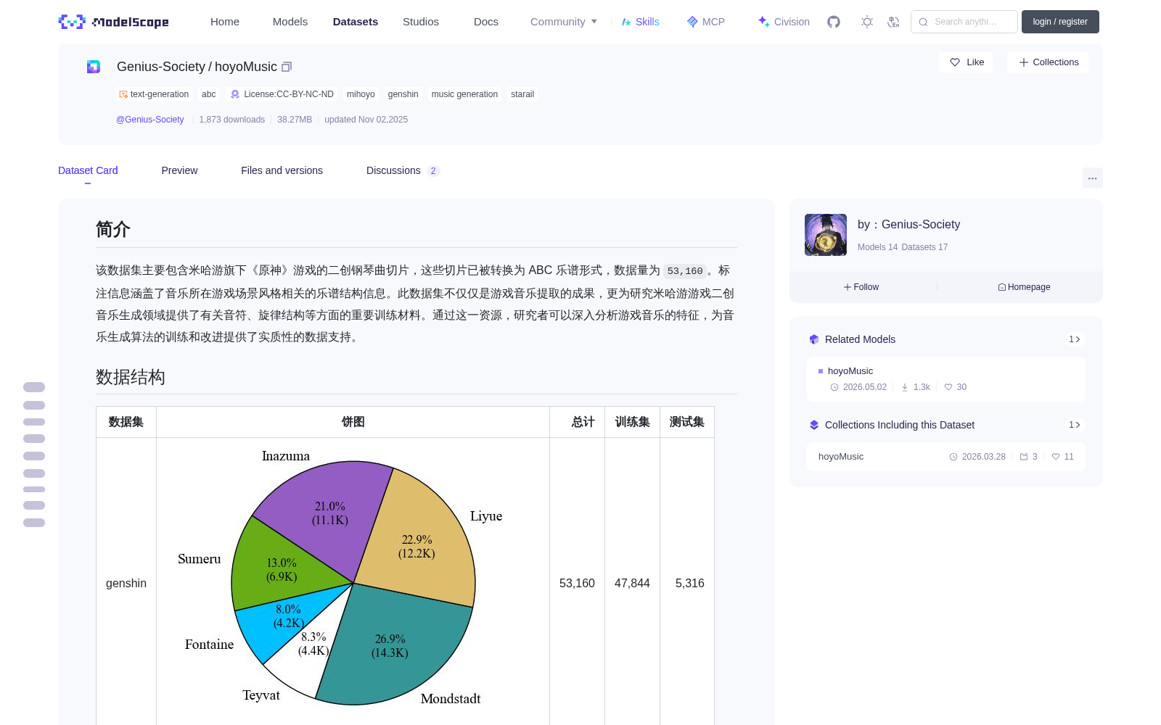Click the Genius-Society dataset avatar icon
The image size is (1161, 725).
pyautogui.click(x=94, y=67)
